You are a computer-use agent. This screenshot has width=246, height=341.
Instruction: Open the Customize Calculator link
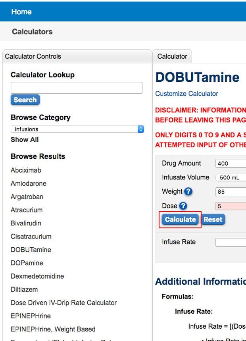coord(186,94)
